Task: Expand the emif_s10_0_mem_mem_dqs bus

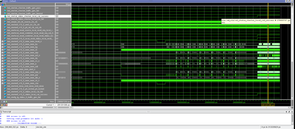Action: click(2, 53)
